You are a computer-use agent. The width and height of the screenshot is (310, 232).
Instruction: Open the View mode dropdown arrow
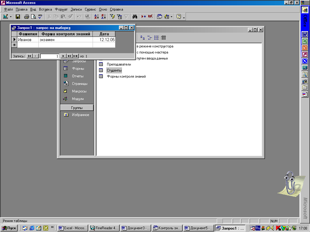(x=11, y=17)
